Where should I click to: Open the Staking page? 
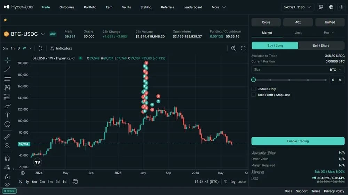click(146, 7)
